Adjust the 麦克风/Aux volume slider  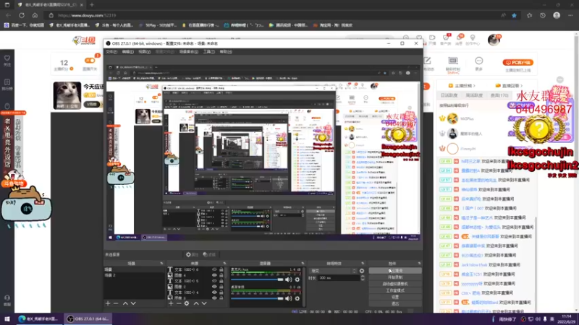click(x=257, y=279)
